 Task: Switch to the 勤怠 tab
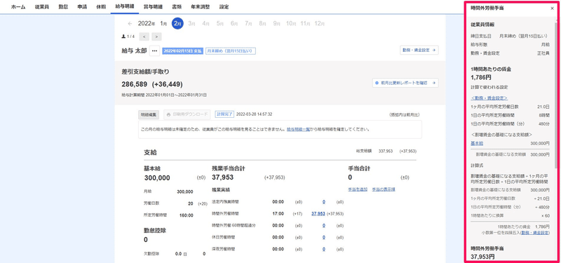pyautogui.click(x=63, y=7)
